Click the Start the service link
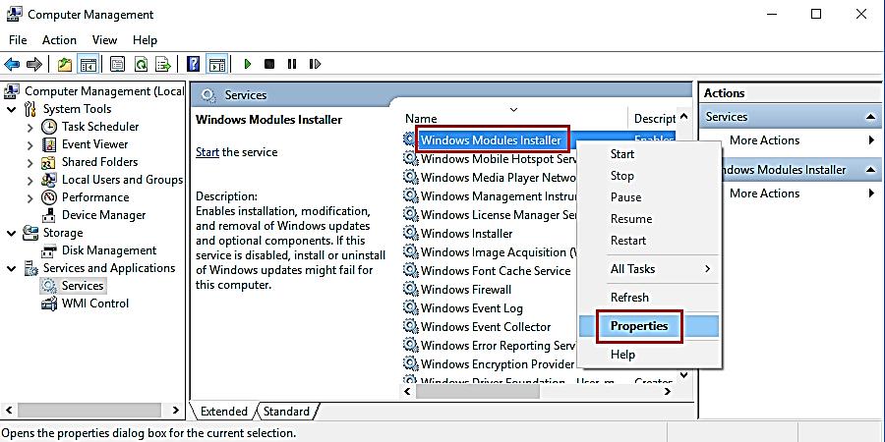This screenshot has width=885, height=442. 207,152
